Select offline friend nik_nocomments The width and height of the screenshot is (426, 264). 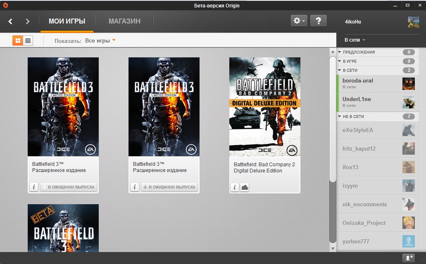coord(377,204)
